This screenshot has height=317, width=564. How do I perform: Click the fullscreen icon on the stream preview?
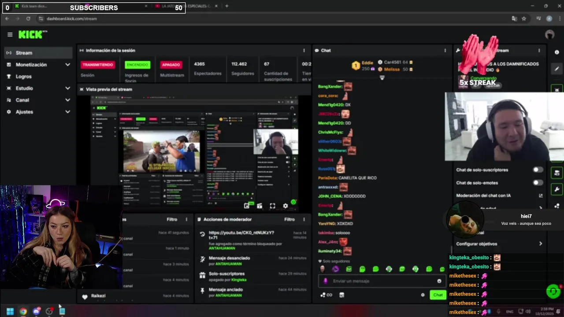[x=272, y=206]
